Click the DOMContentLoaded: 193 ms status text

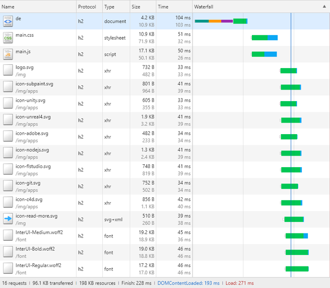pyautogui.click(x=188, y=283)
